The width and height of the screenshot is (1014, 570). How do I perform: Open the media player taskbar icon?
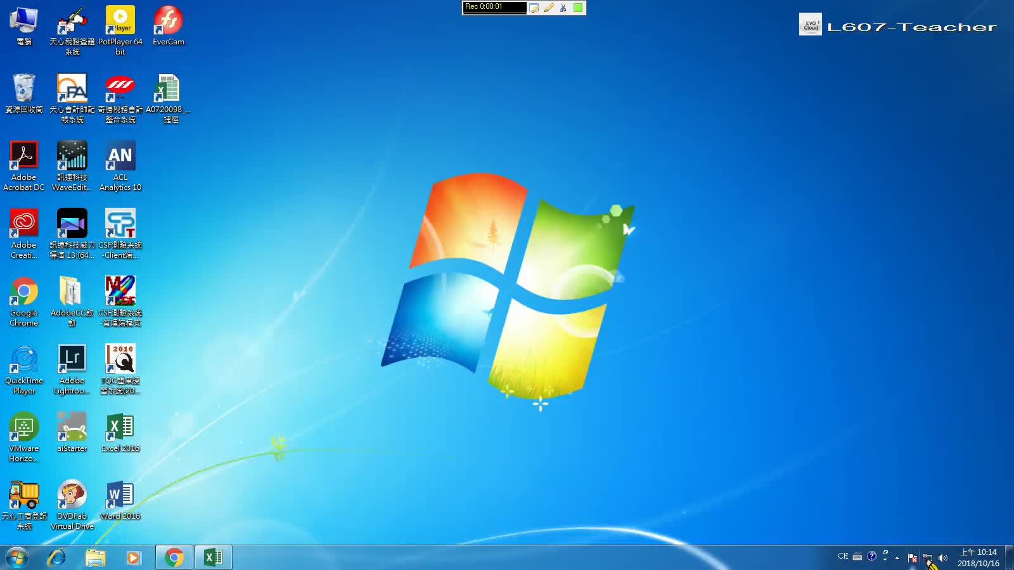[x=133, y=557]
